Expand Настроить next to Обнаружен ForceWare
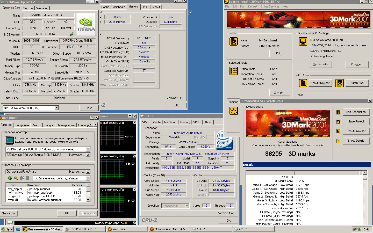The width and height of the screenshot is (373, 233). click(x=88, y=172)
